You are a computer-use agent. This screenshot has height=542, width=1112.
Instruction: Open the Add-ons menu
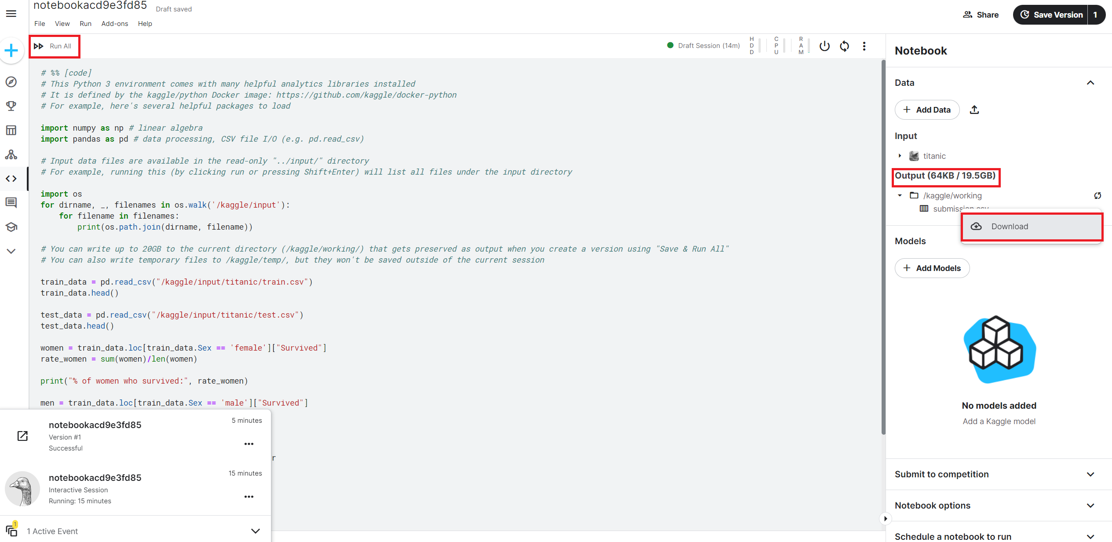115,24
